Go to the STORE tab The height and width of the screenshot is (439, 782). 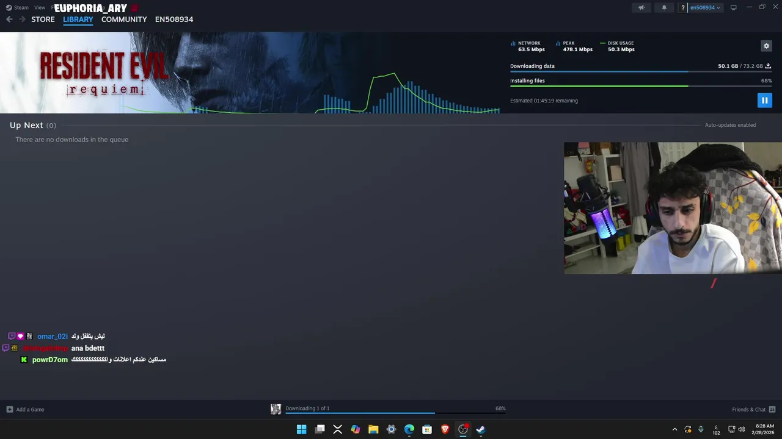[43, 20]
